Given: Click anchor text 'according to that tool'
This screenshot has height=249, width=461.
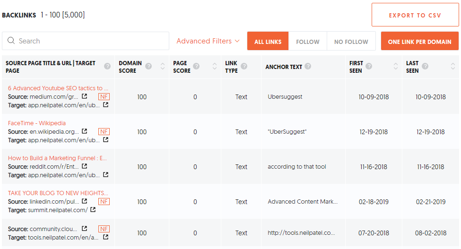Looking at the screenshot, I should pyautogui.click(x=296, y=166).
